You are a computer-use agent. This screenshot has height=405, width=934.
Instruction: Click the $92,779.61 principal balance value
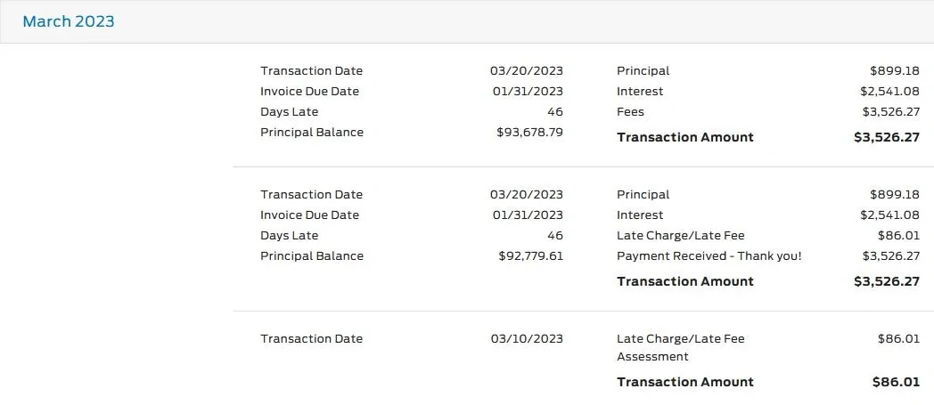tap(530, 256)
